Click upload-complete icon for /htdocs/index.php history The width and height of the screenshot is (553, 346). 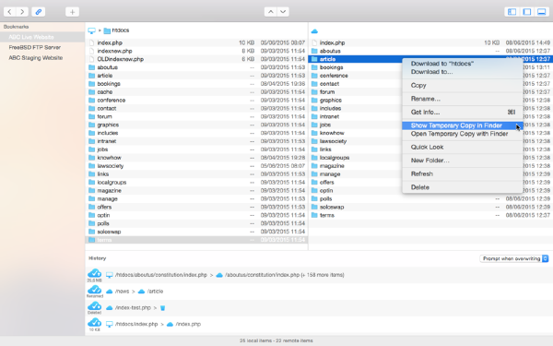pyautogui.click(x=94, y=322)
